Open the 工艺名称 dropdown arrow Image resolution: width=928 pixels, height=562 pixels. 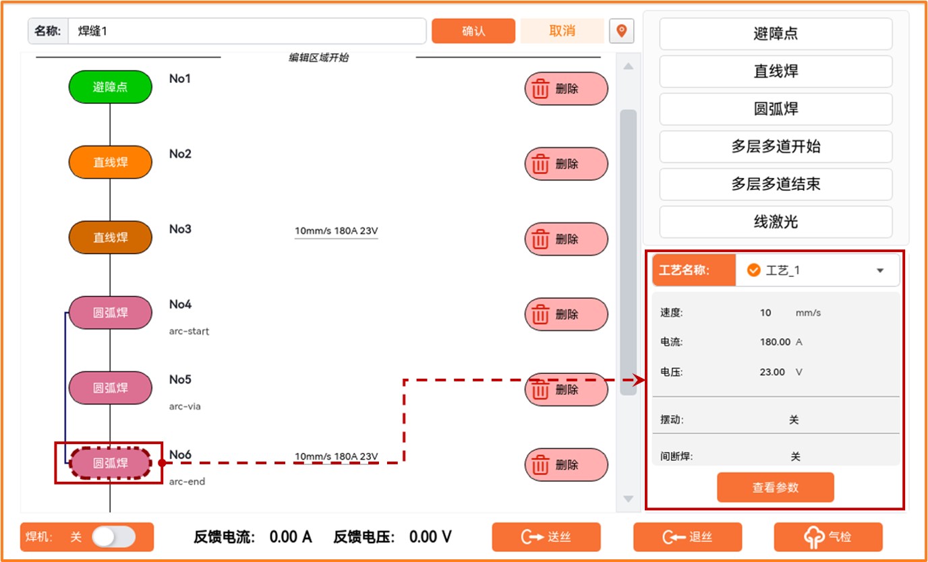coord(880,271)
